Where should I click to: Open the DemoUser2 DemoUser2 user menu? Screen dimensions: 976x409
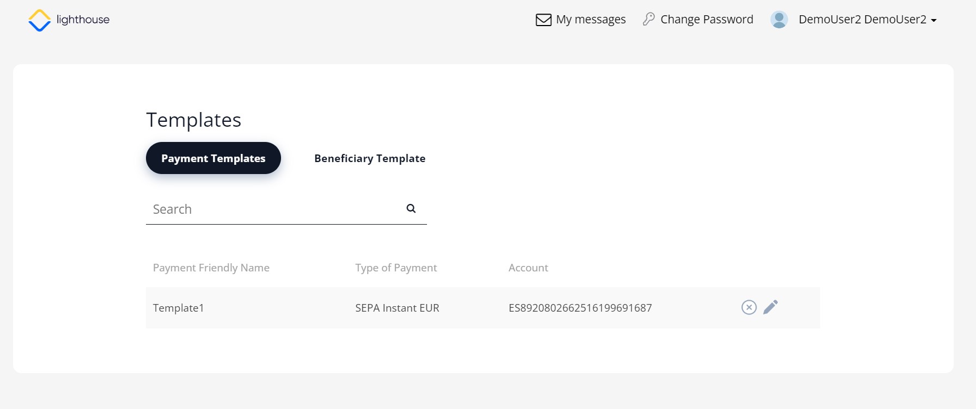pyautogui.click(x=862, y=20)
